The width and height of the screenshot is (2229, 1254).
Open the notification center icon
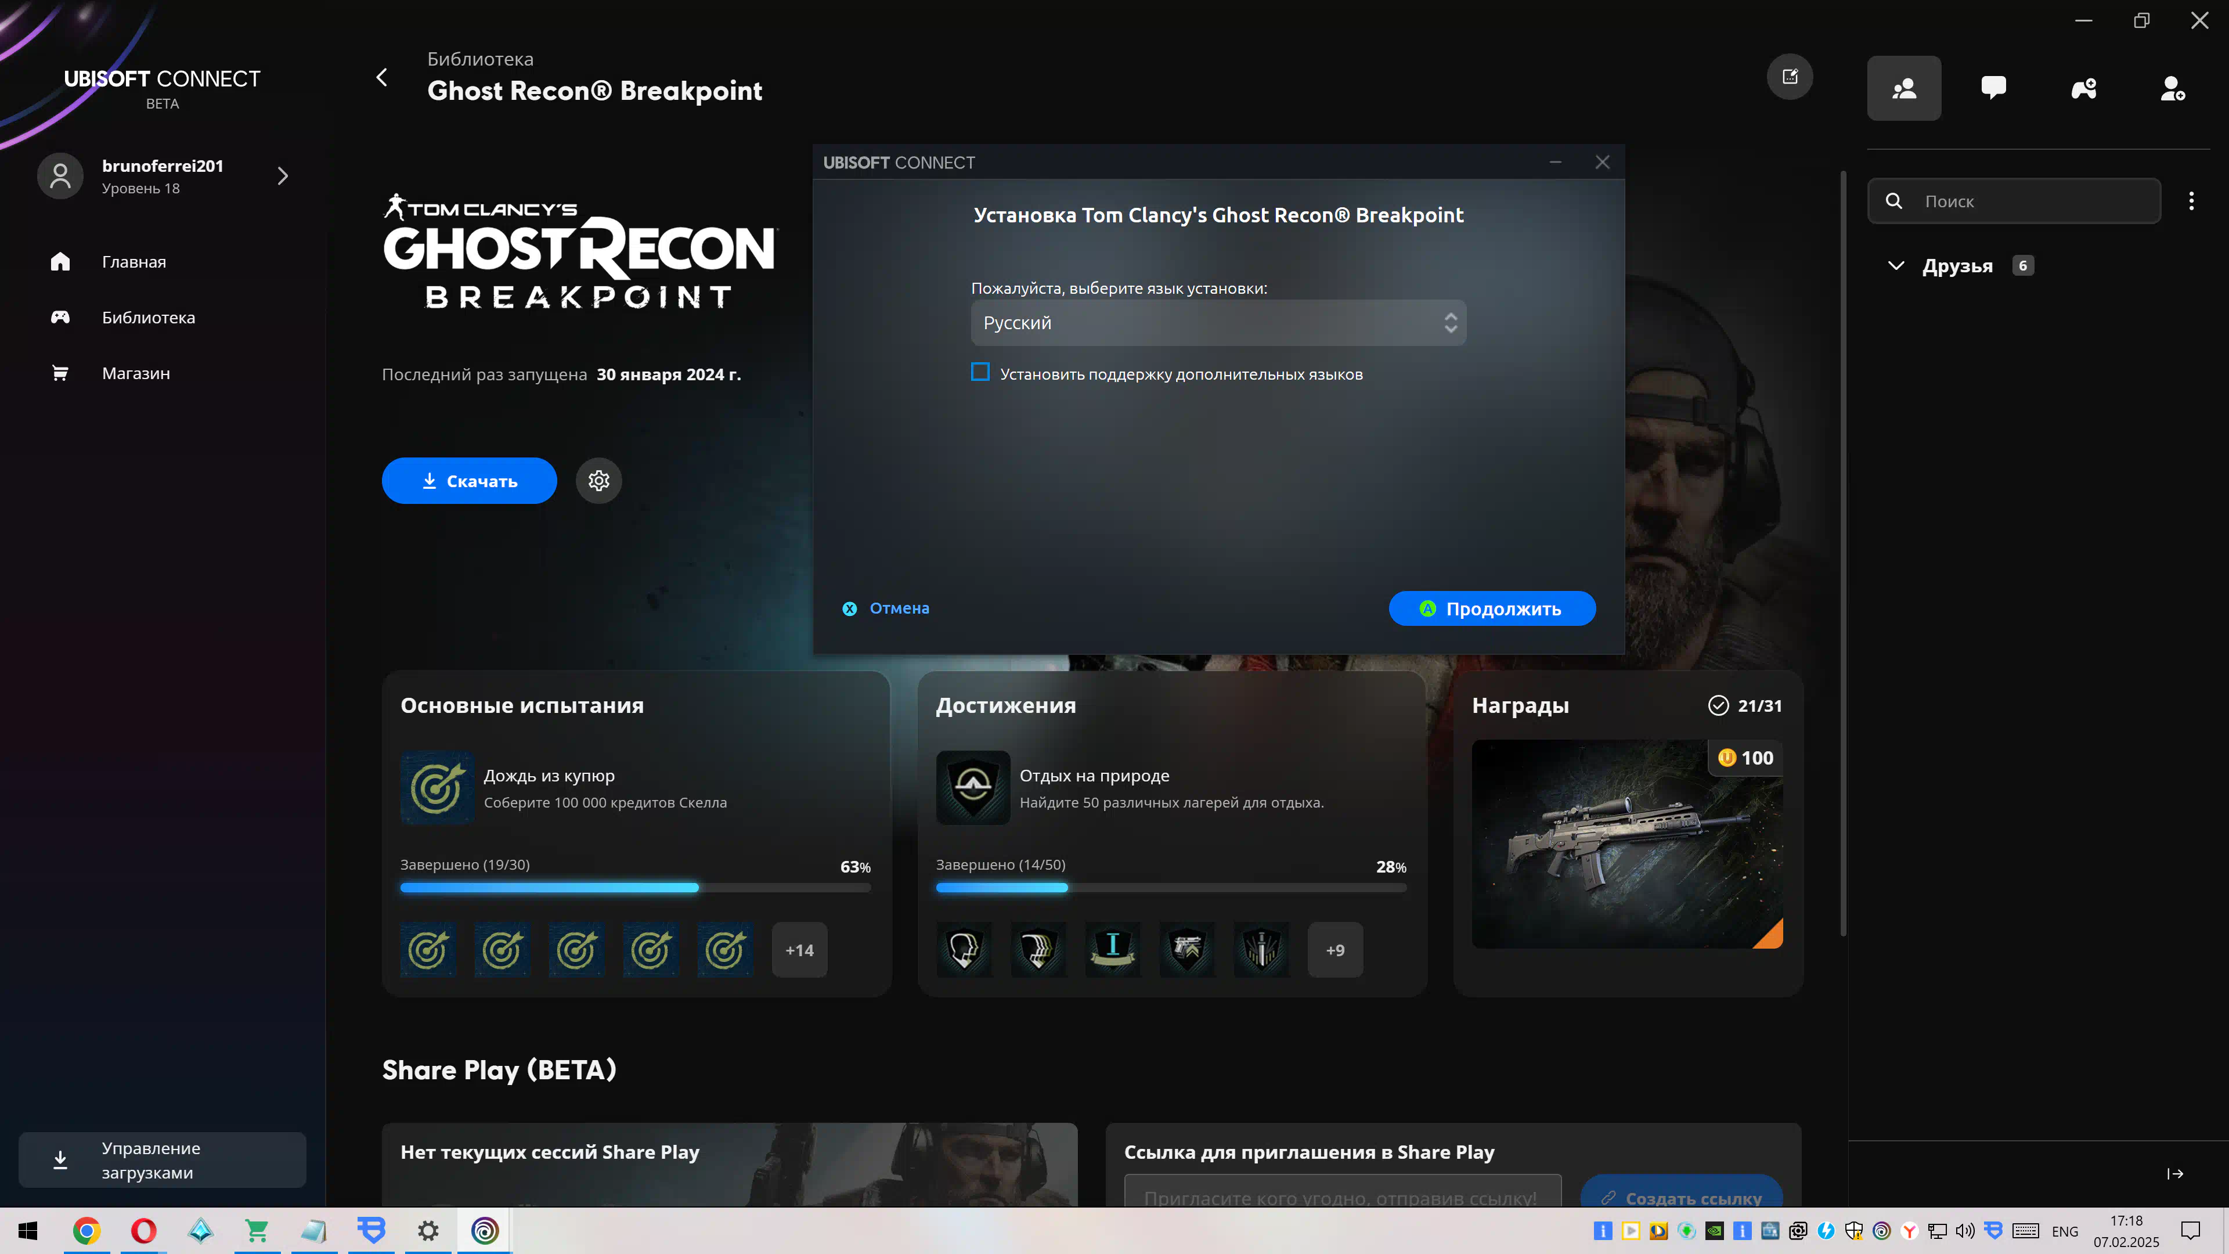2191,1231
